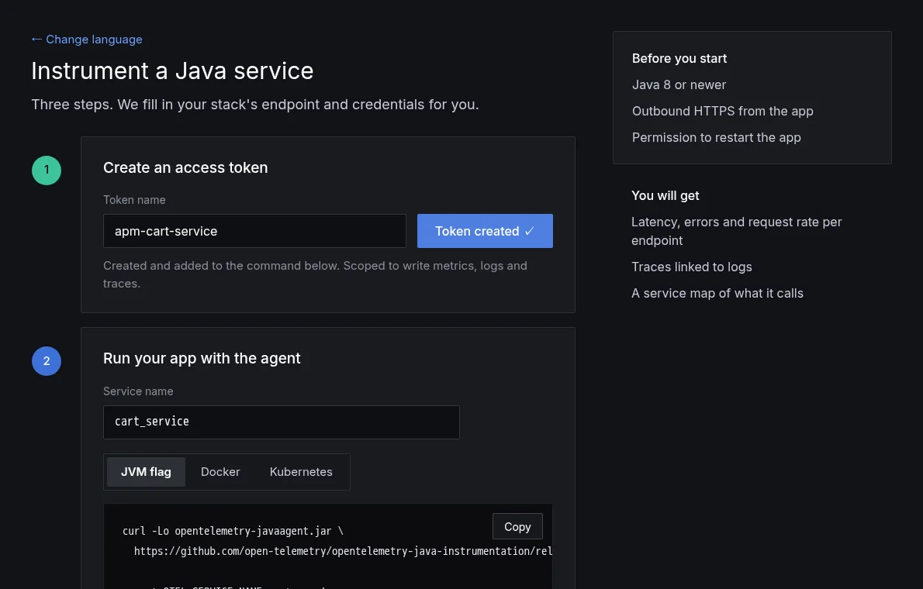This screenshot has width=923, height=589.
Task: Click the github.com download URL line
Action: click(x=343, y=551)
